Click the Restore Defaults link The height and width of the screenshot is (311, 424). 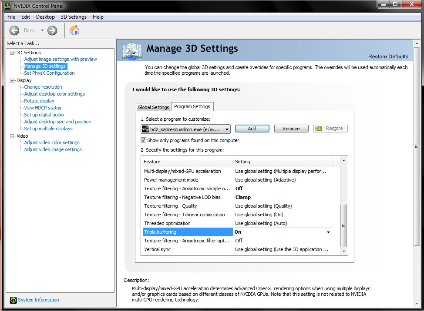pyautogui.click(x=388, y=56)
